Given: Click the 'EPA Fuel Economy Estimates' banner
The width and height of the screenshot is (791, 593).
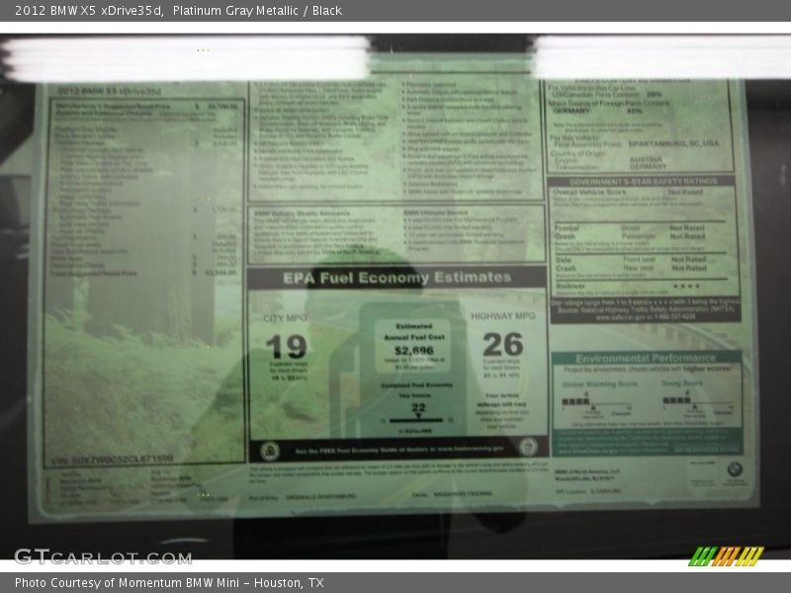Looking at the screenshot, I should [397, 278].
